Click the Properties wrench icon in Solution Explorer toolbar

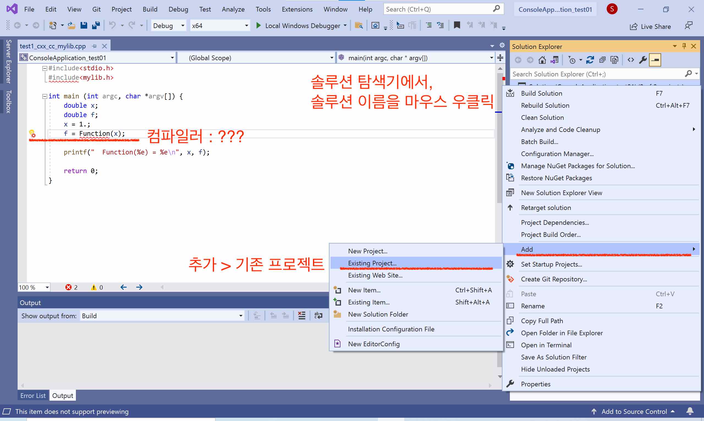point(643,60)
